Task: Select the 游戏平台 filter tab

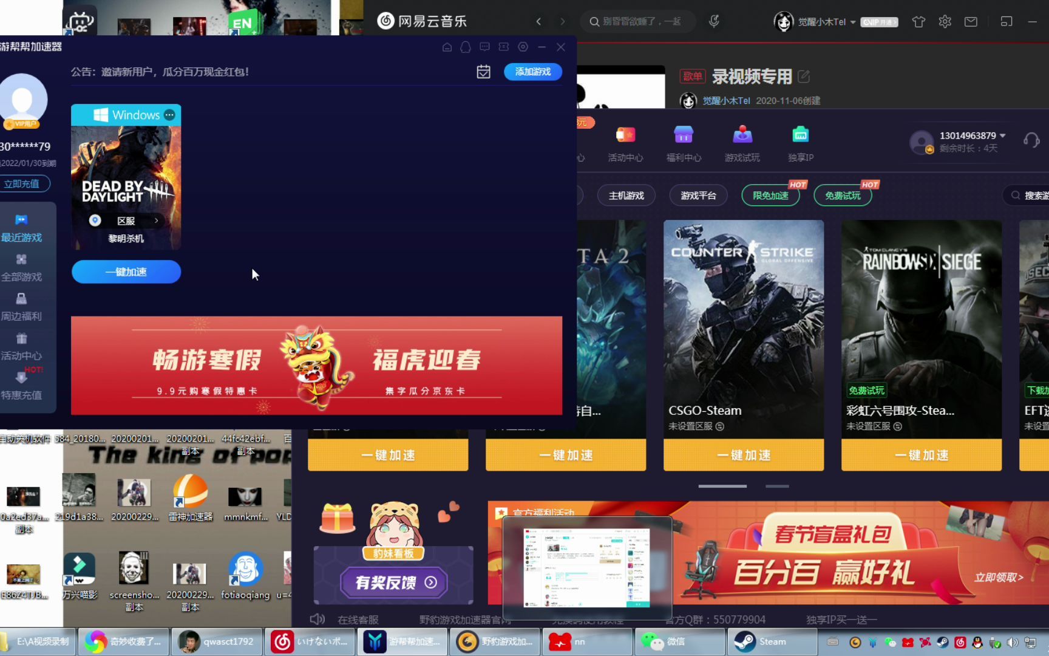Action: coord(698,196)
